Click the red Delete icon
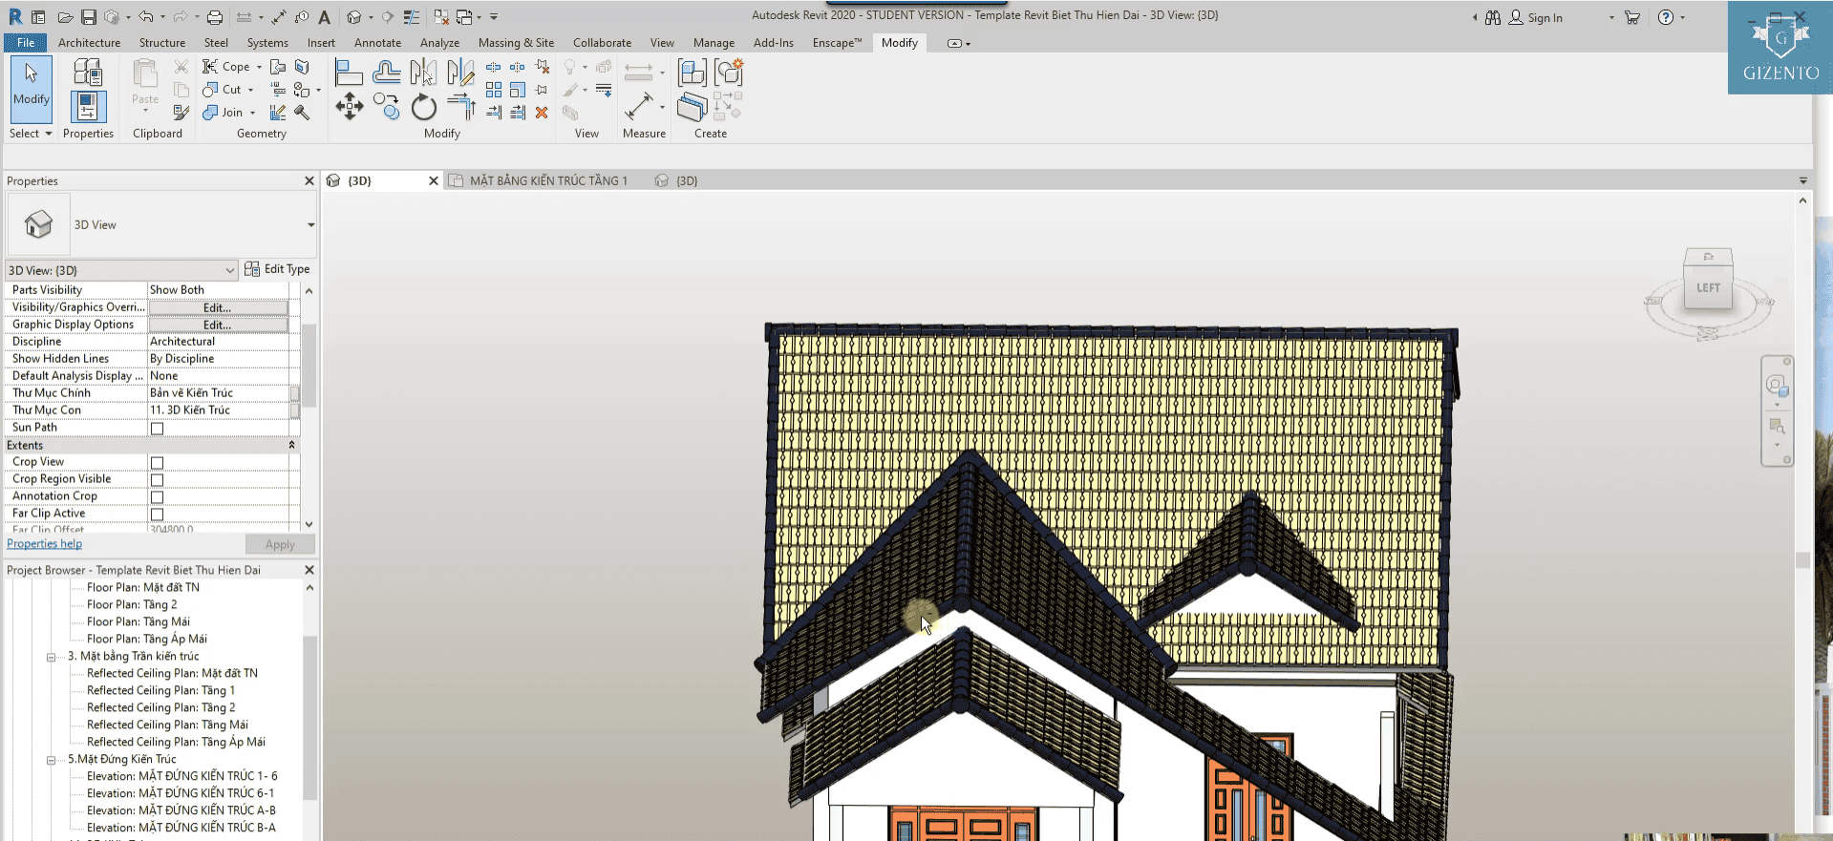Image resolution: width=1833 pixels, height=841 pixels. click(x=542, y=113)
